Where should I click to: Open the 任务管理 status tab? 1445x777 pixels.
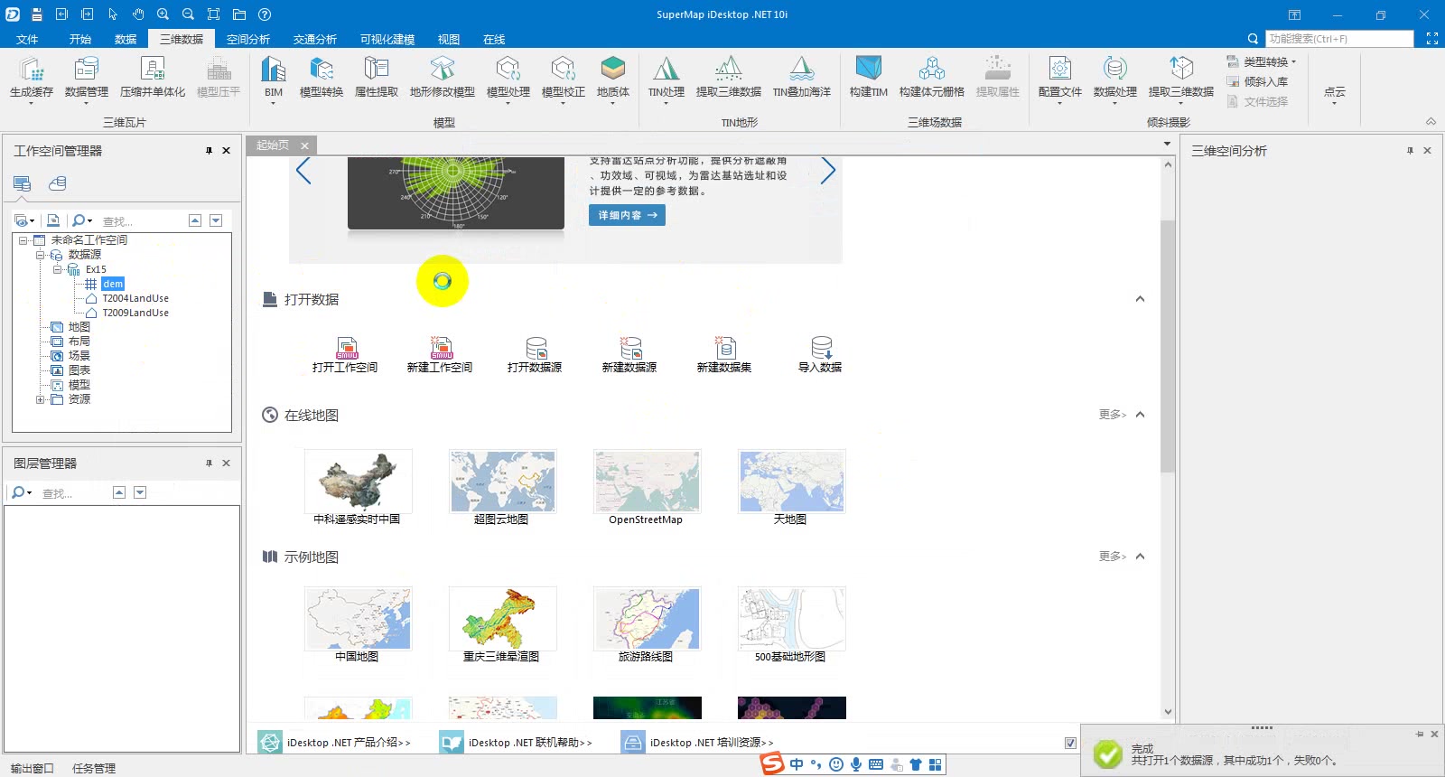tap(94, 768)
